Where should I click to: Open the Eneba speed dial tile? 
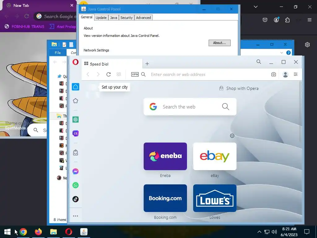(165, 156)
